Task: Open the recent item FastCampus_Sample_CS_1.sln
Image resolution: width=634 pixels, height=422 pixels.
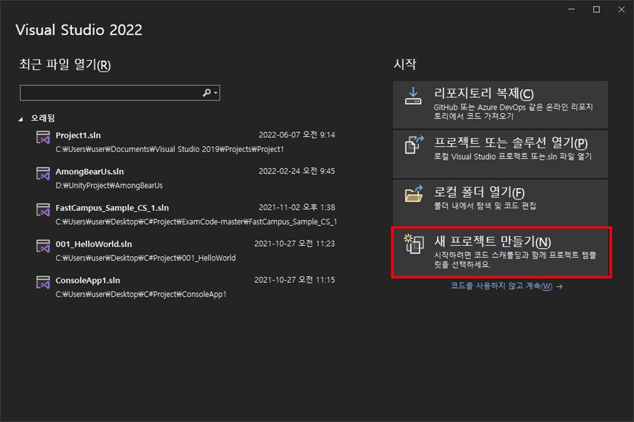Action: coord(185,214)
